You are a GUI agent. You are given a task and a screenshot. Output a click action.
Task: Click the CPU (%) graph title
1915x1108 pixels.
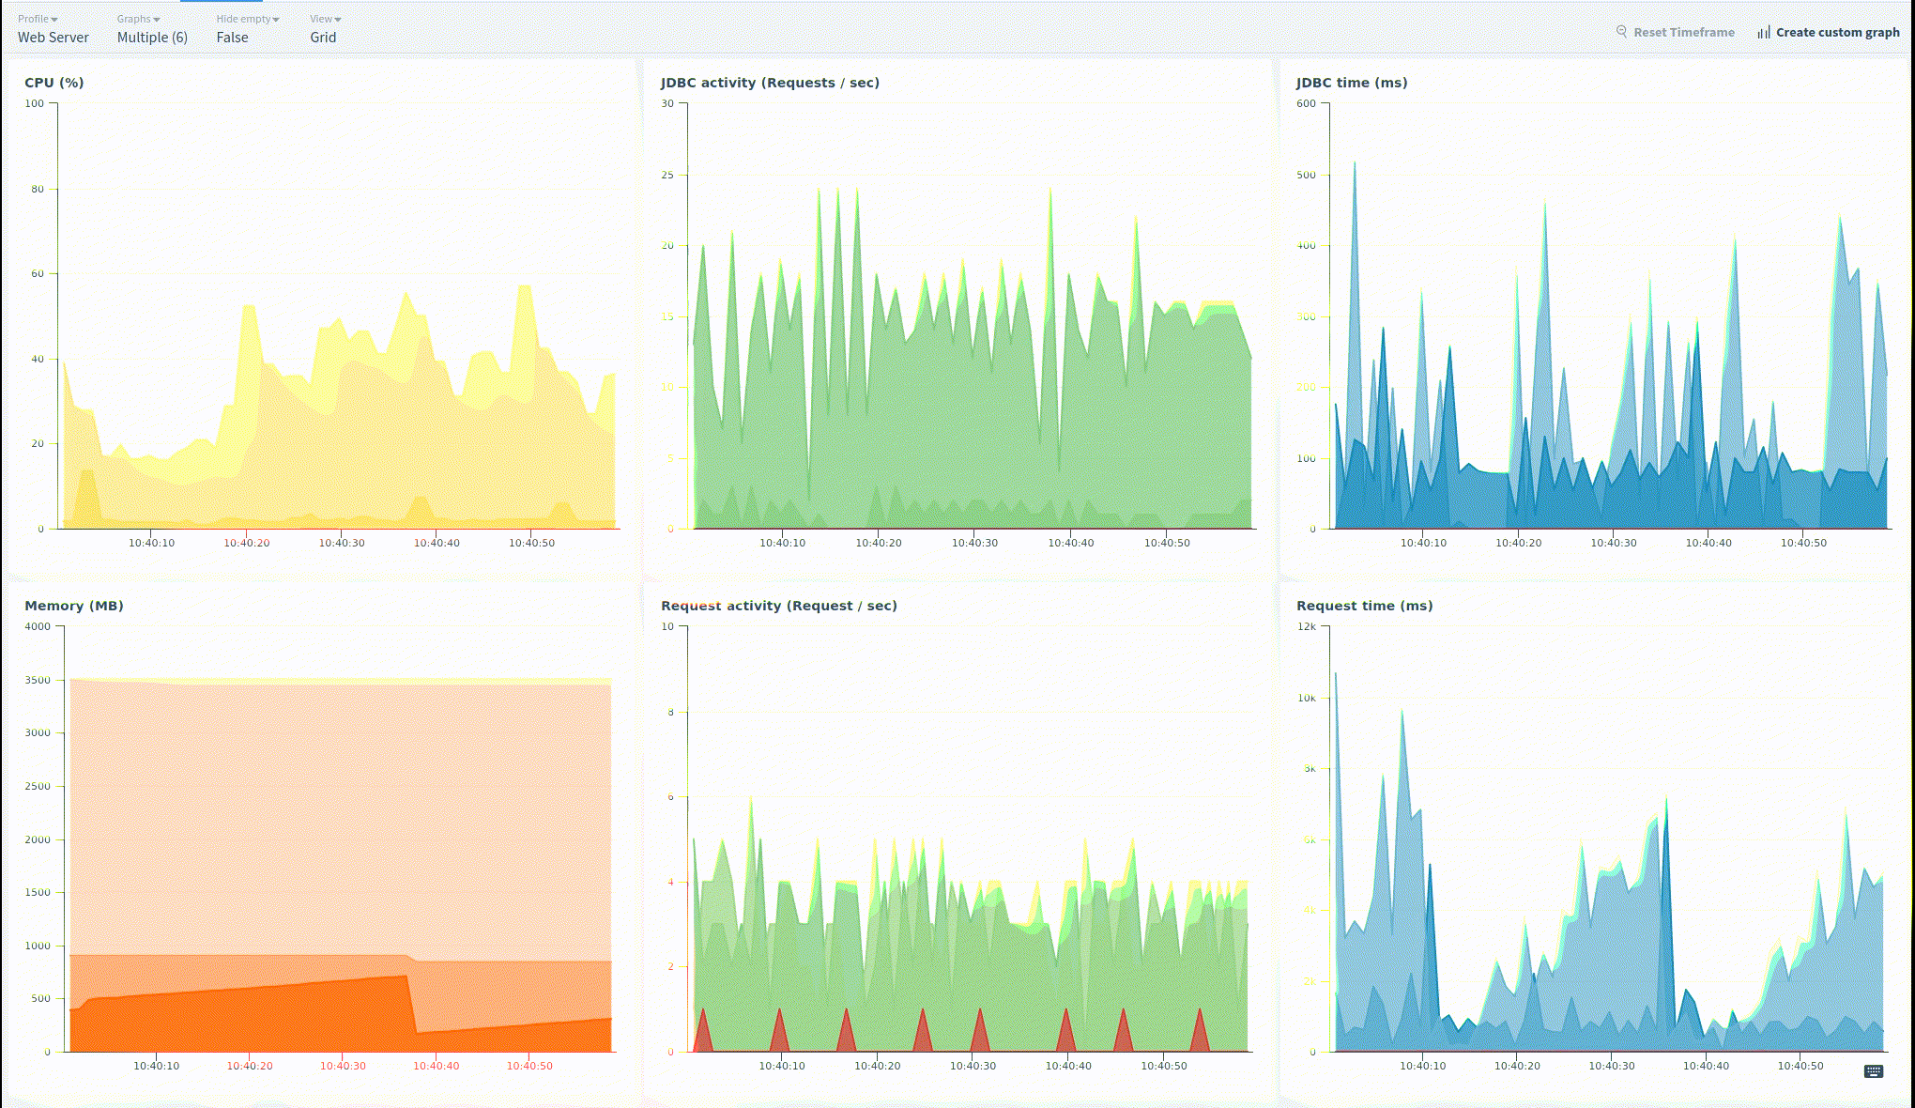54,83
